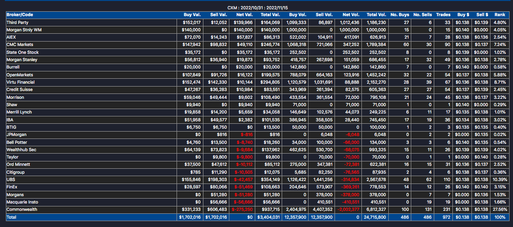The height and width of the screenshot is (227, 513).
Task: Select the Commonwealth broker name
Action: tap(22, 209)
